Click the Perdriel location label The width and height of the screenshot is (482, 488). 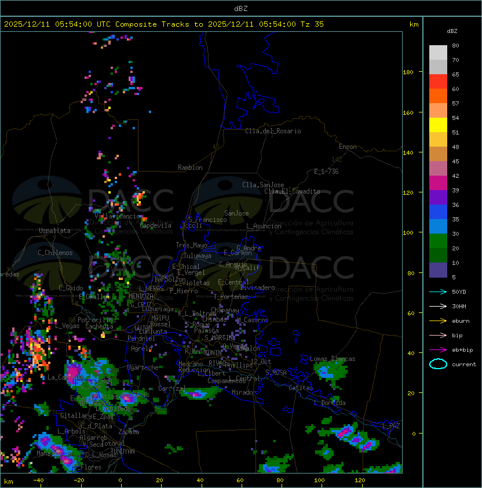pyautogui.click(x=141, y=338)
